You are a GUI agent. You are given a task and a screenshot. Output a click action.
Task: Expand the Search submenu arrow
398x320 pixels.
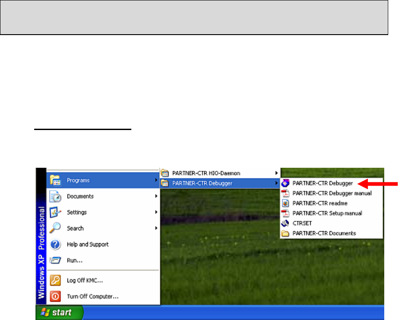point(156,228)
